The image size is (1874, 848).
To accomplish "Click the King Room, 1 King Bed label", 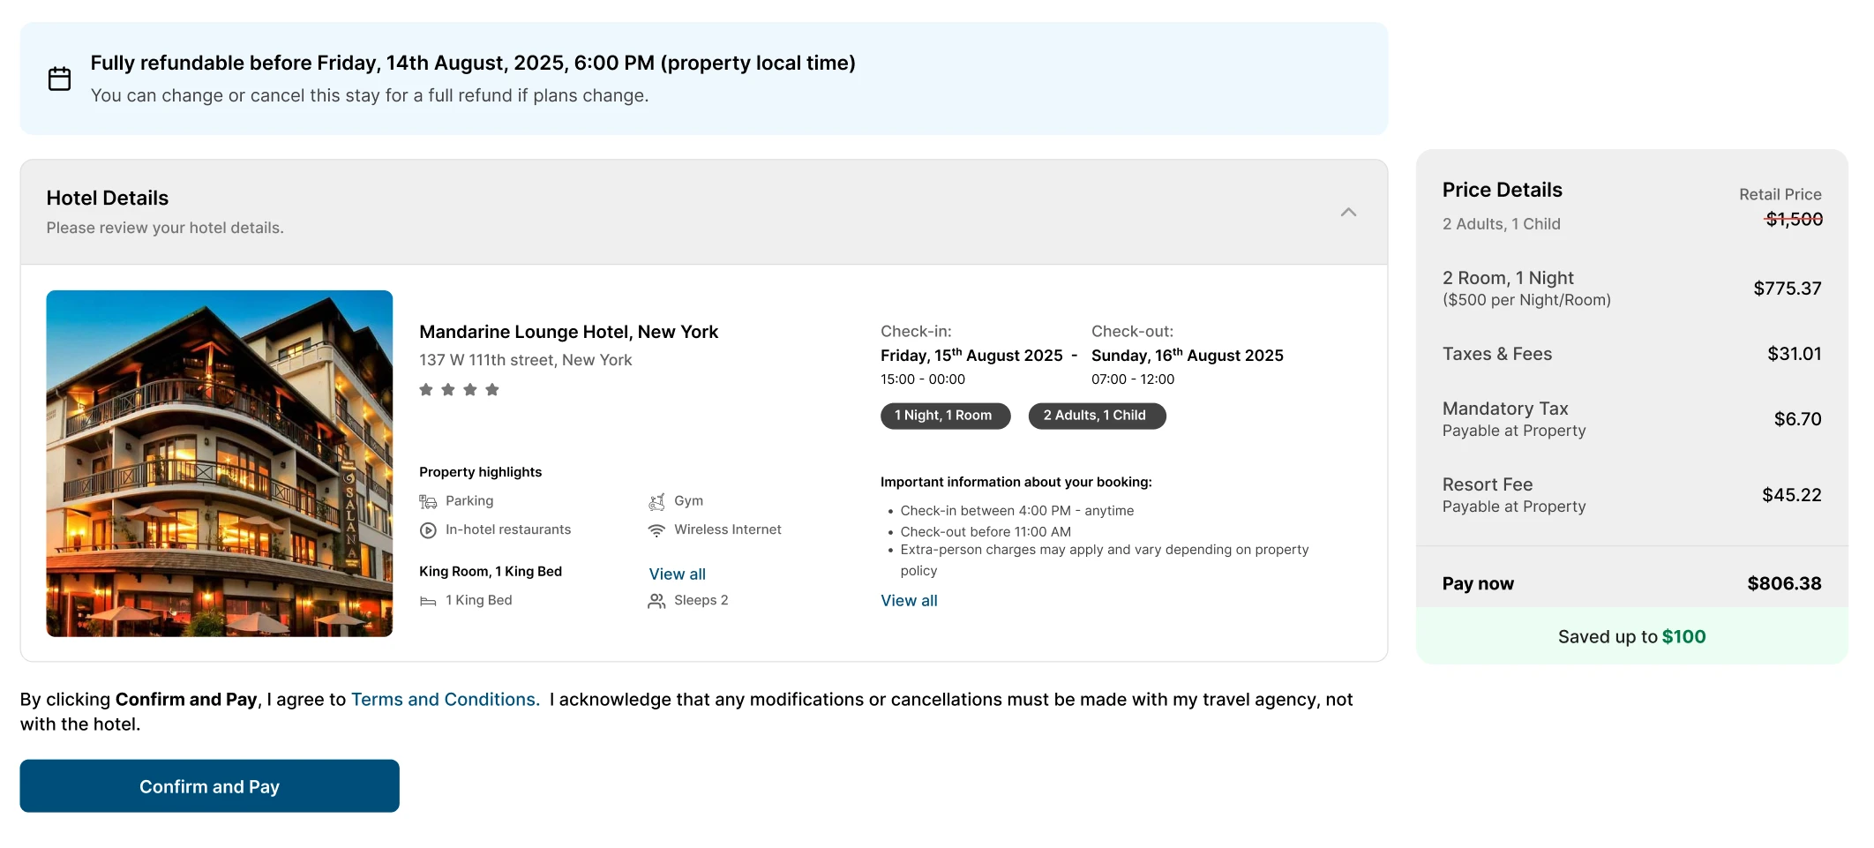I will click(x=491, y=572).
